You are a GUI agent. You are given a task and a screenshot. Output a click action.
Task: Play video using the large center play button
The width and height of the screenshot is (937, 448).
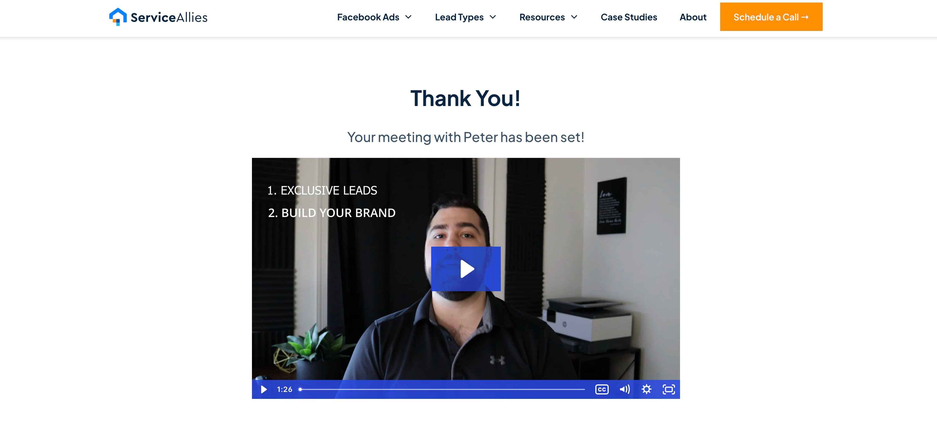pos(466,269)
